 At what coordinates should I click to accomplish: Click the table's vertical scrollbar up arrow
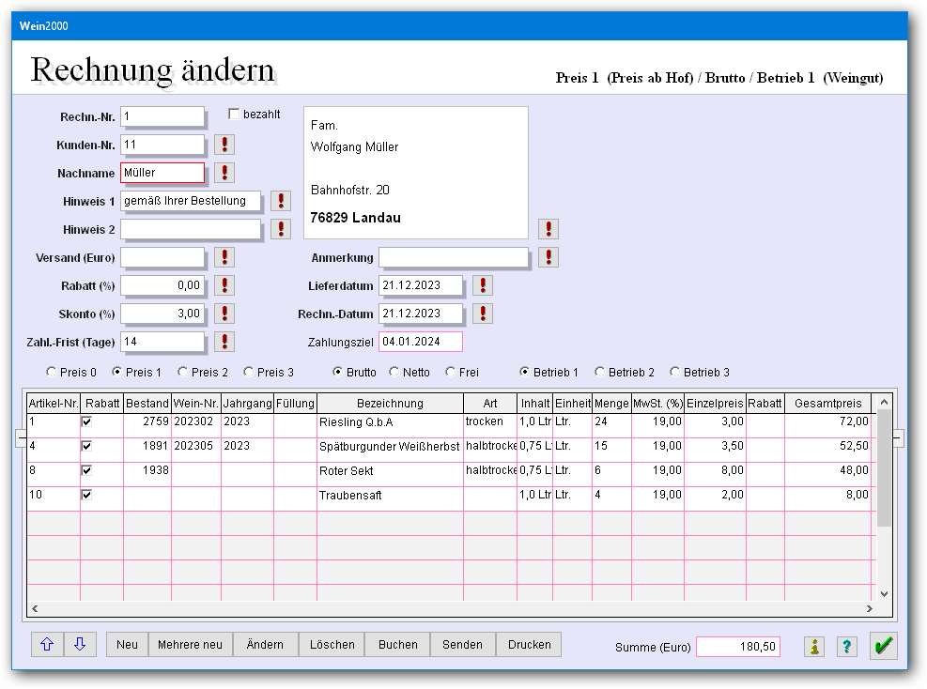pos(884,403)
